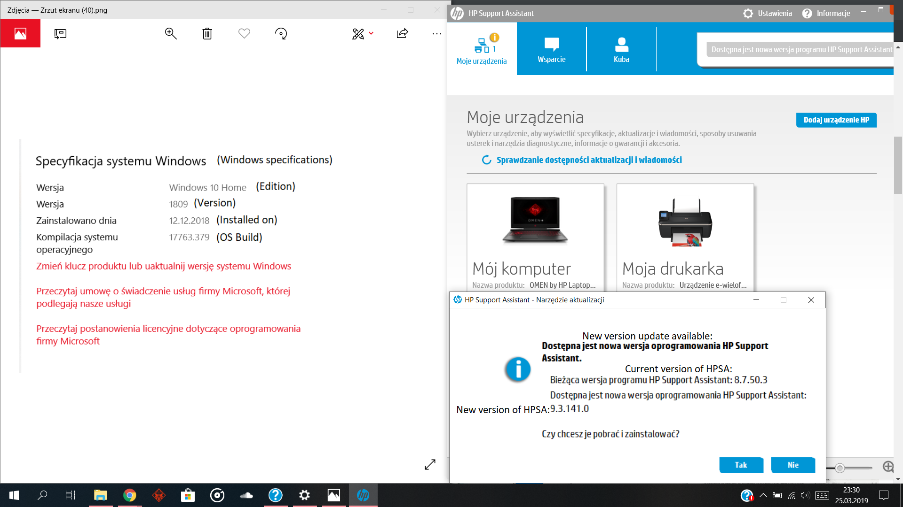Switch to HP Support Assistant on taskbar

(363, 495)
